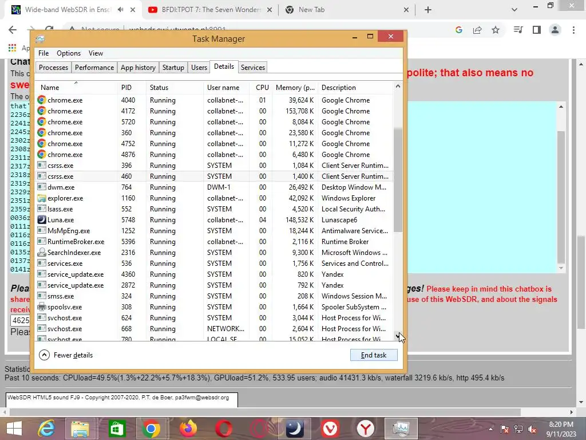Open Chrome tab search dropdown
The height and width of the screenshot is (440, 586).
tap(514, 10)
